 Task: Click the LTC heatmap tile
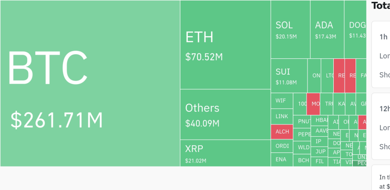tap(327, 76)
